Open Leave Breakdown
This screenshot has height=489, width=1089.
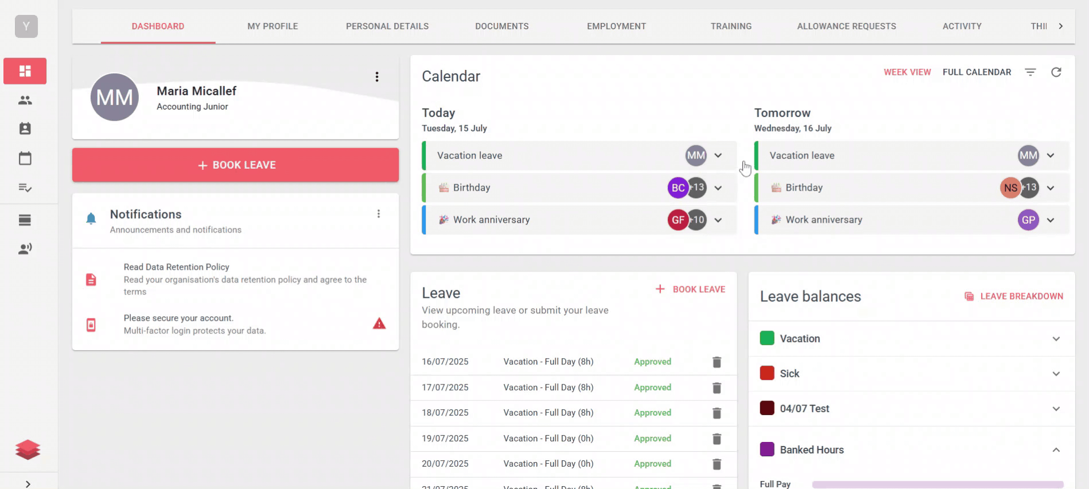(x=1014, y=296)
